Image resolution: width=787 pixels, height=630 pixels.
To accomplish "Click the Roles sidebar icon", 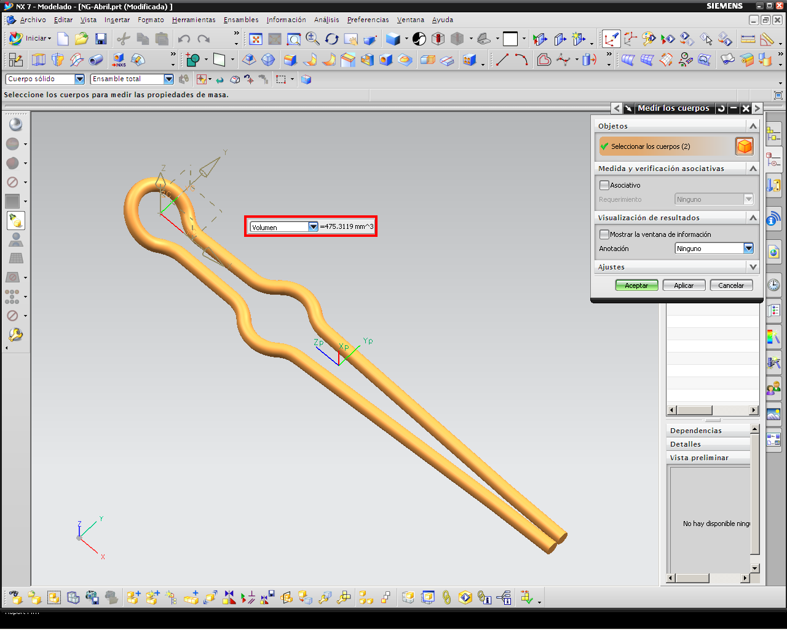I will pos(773,388).
